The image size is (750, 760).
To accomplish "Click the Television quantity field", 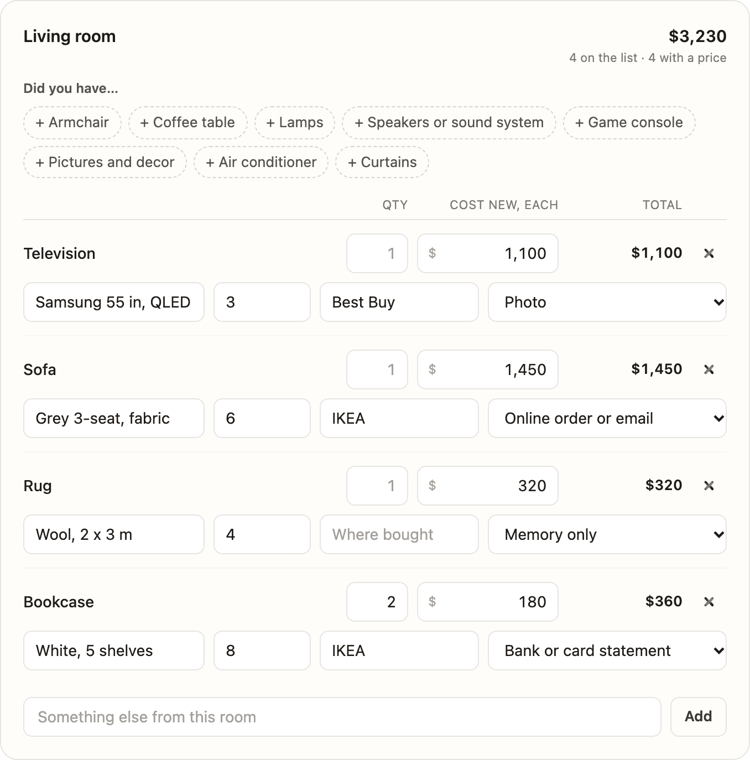I will pos(377,253).
